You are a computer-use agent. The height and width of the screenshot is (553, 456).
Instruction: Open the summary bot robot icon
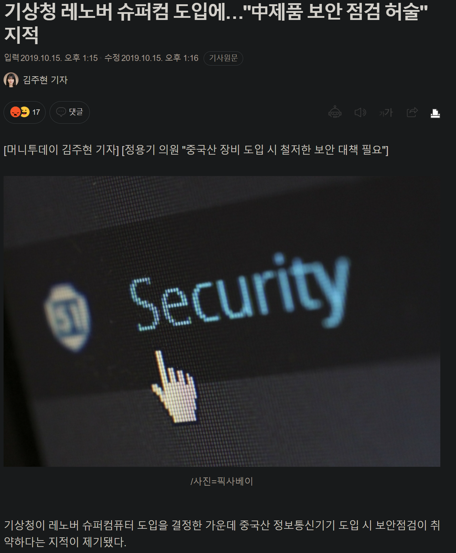click(x=335, y=112)
